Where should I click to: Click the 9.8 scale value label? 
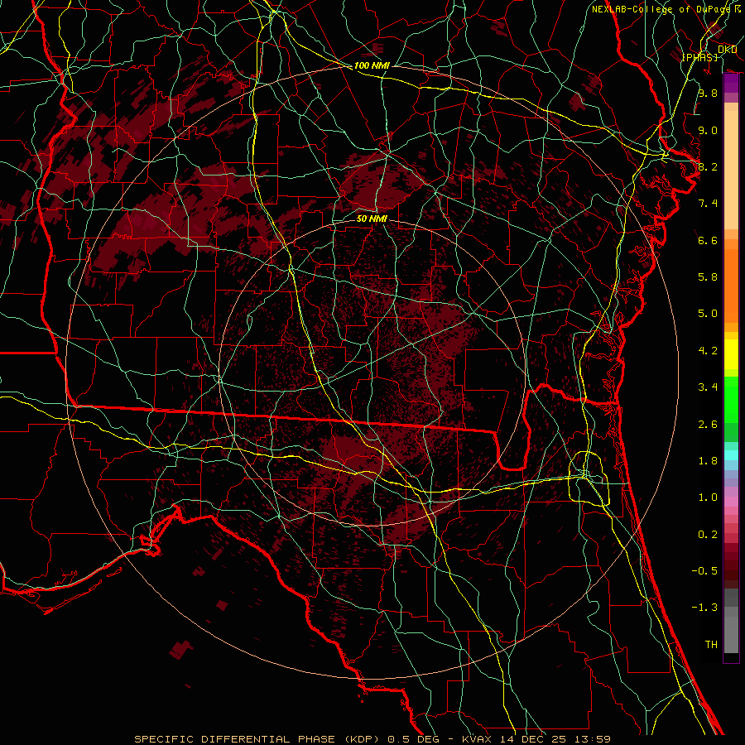tap(707, 94)
